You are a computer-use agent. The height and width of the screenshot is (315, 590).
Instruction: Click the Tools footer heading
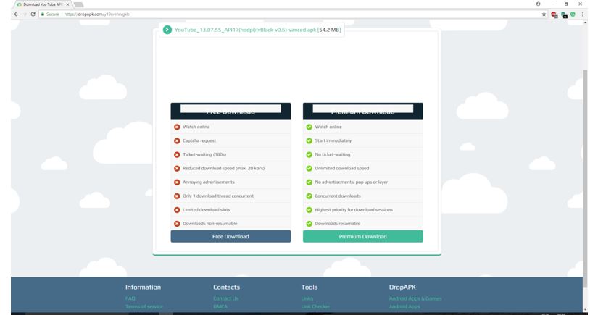coord(309,287)
